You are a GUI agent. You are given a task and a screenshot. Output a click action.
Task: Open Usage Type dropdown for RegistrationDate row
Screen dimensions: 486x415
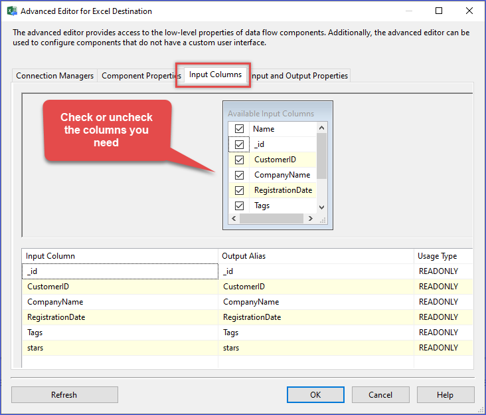tap(444, 317)
